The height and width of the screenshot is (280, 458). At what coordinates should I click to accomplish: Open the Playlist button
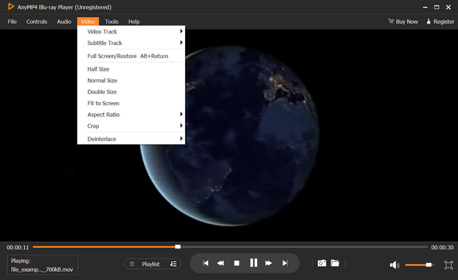(150, 264)
